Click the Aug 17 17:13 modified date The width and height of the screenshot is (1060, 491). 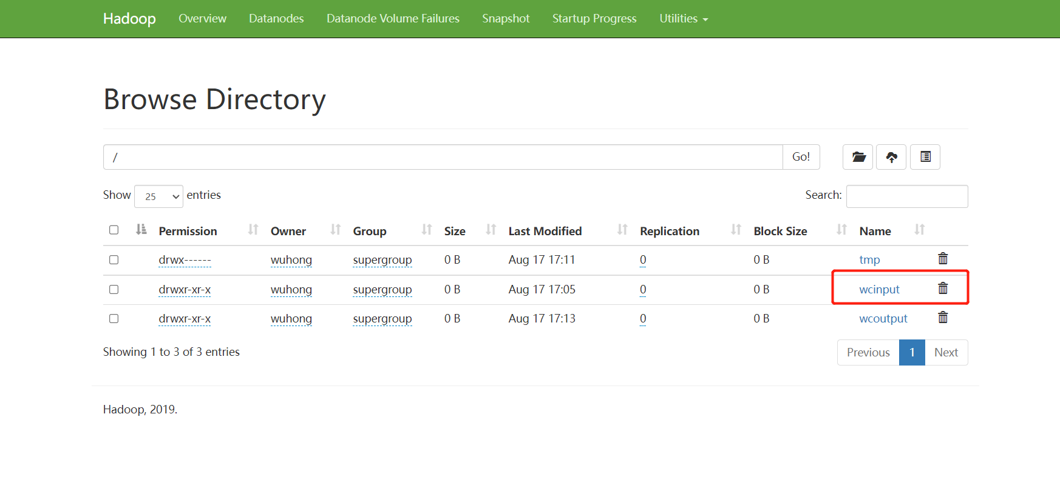pyautogui.click(x=542, y=318)
